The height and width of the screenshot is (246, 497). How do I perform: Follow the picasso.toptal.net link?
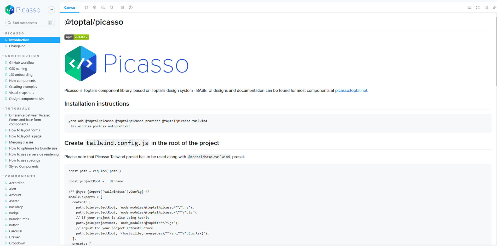[x=351, y=91]
